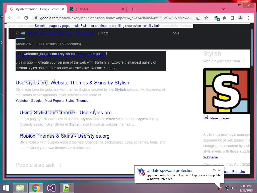This screenshot has height=193, width=257.
Task: Toggle the Chrome side panel
Action: (232, 18)
